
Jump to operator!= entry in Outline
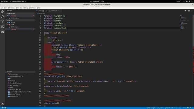20,92
